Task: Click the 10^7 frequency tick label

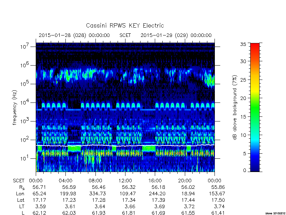Action: tap(25, 47)
